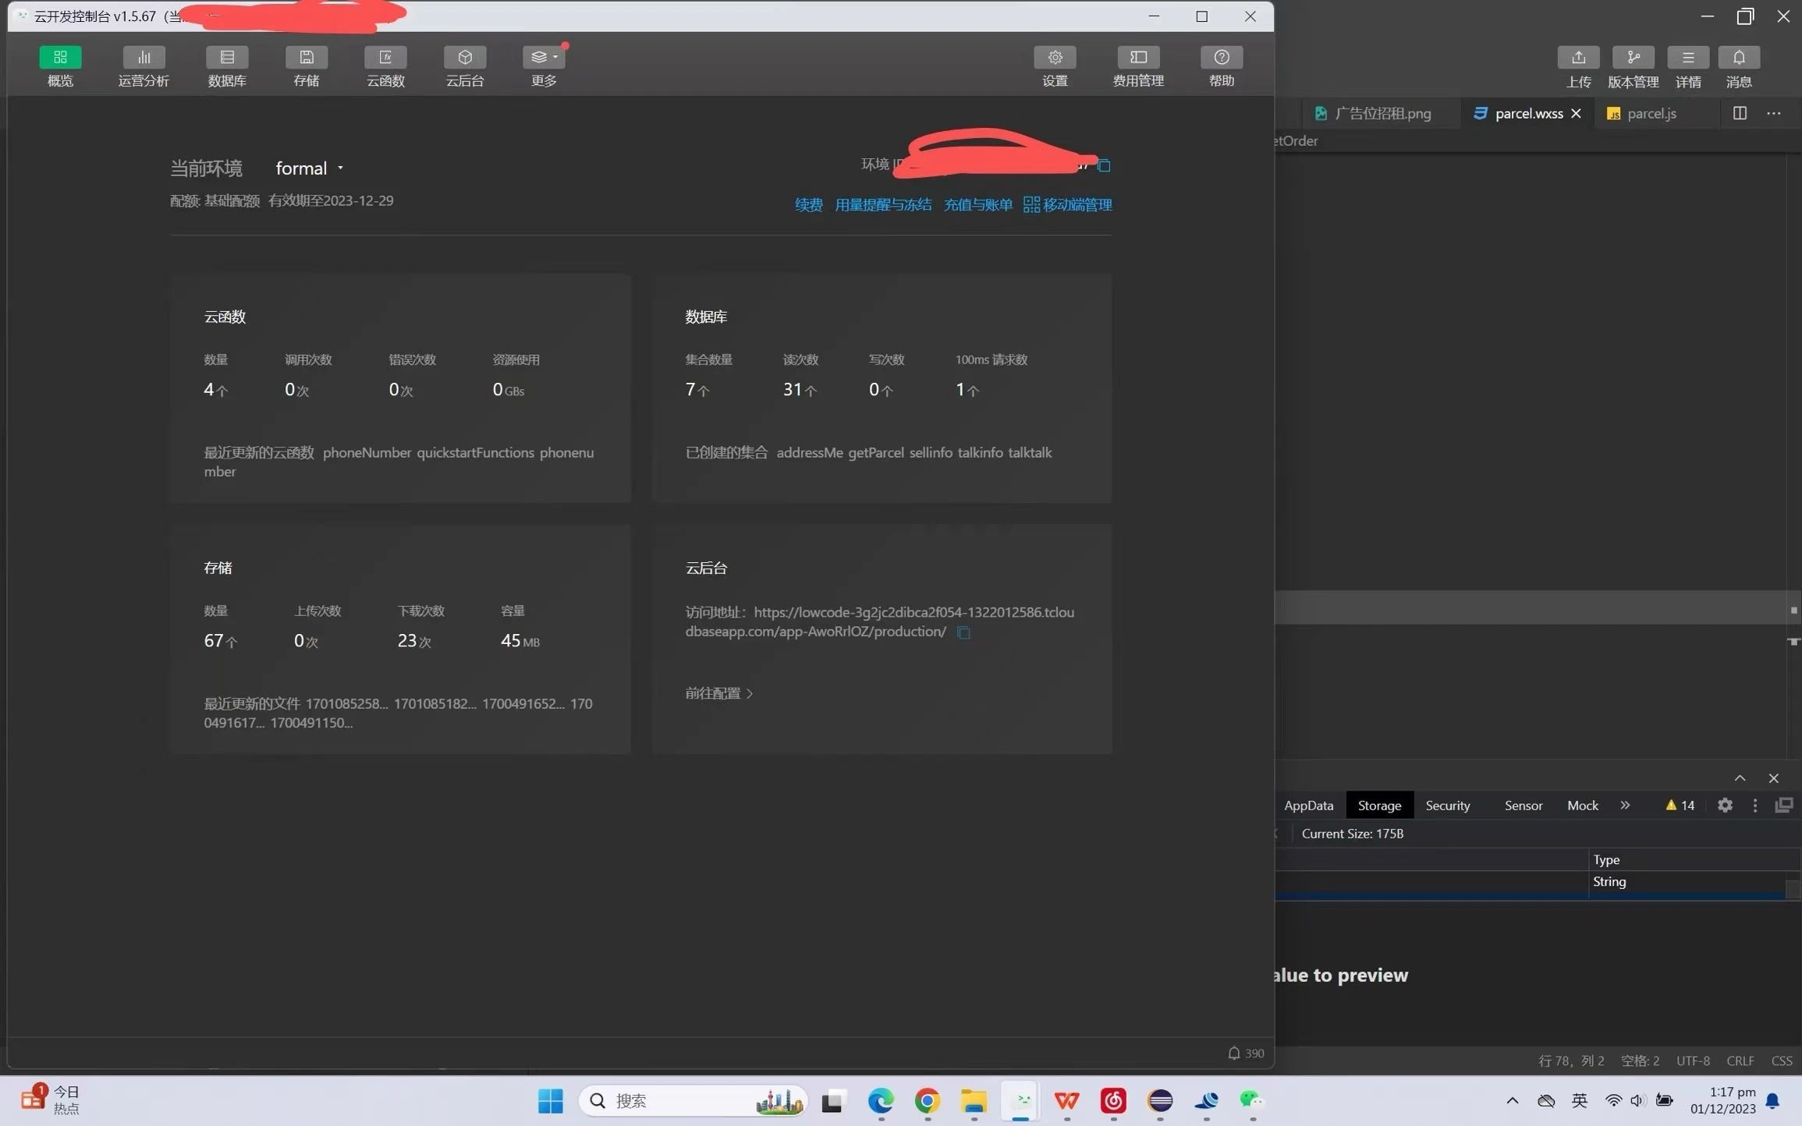Copy the environment ID

[x=1104, y=165]
